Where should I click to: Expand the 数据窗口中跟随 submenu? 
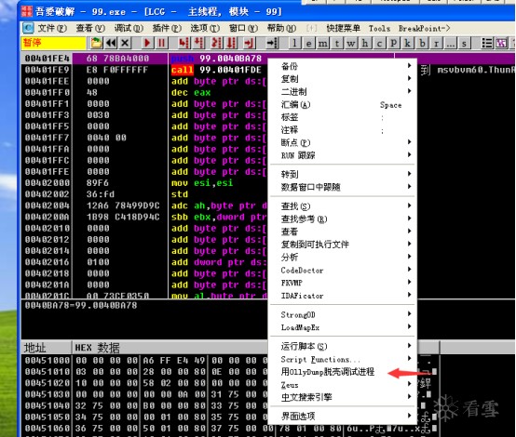click(x=342, y=187)
